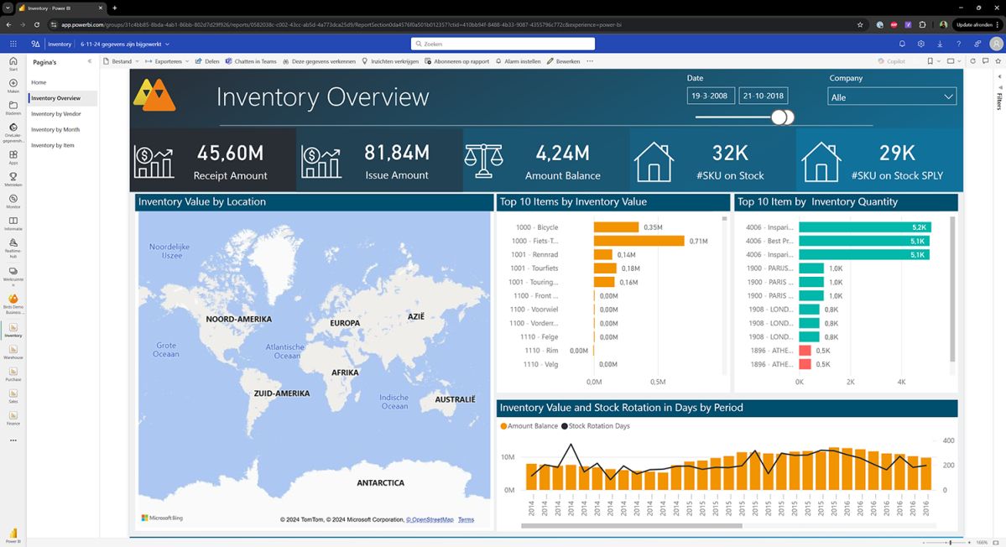
Task: Open the comments panel icon
Action: (984, 61)
